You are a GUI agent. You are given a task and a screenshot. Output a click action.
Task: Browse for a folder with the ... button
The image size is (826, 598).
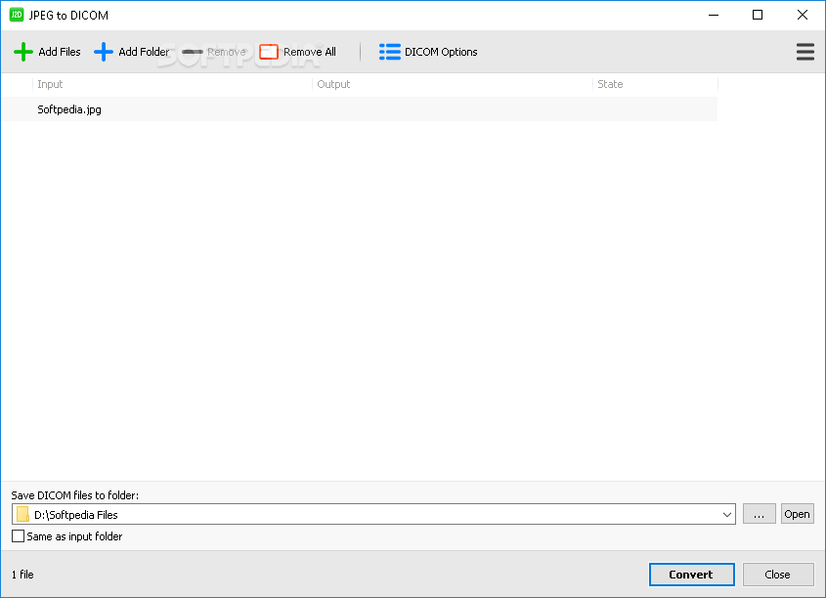[x=760, y=514]
